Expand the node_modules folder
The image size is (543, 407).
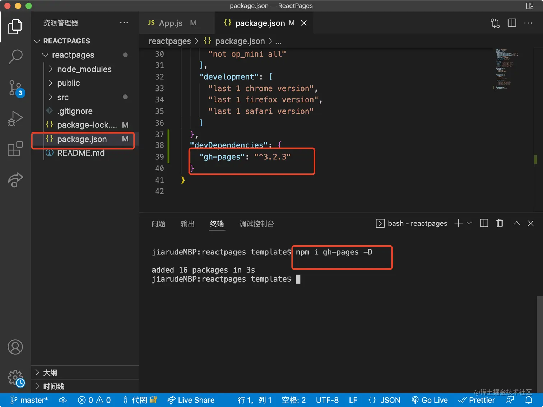pos(51,69)
